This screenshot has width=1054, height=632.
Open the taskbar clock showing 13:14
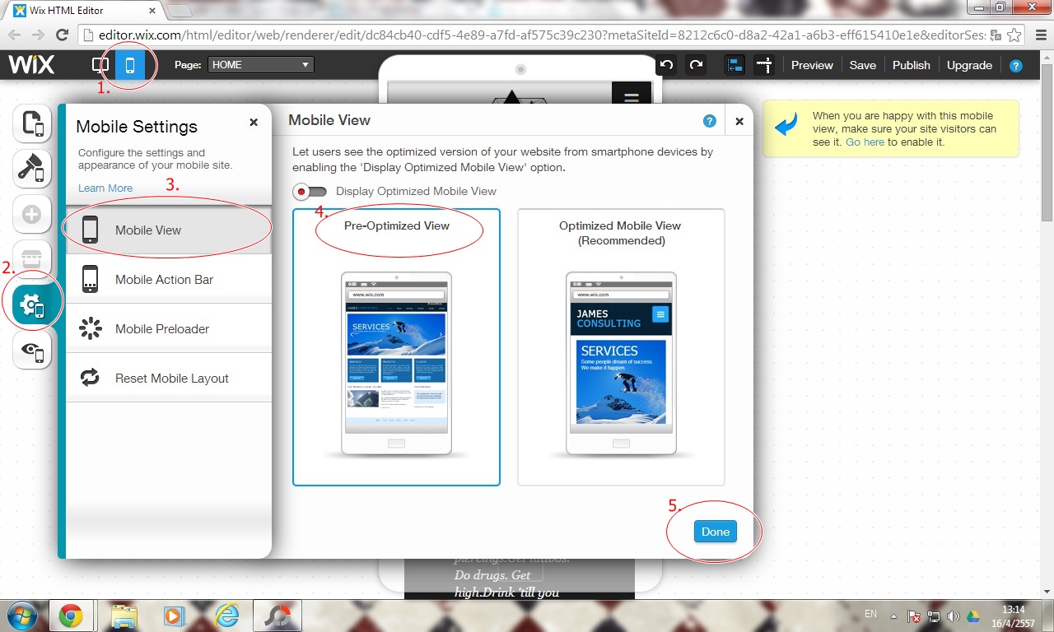pyautogui.click(x=1012, y=616)
